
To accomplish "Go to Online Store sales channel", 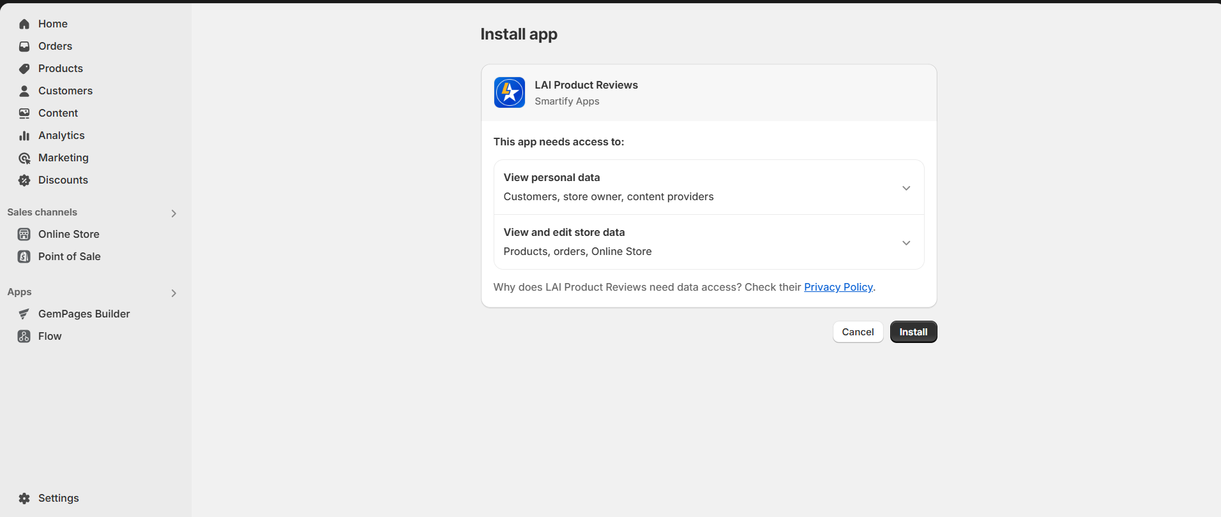I will [x=68, y=235].
